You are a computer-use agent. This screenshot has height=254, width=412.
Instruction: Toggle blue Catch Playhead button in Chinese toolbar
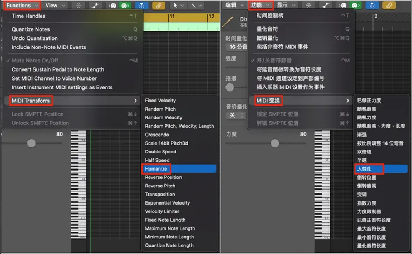(372, 6)
